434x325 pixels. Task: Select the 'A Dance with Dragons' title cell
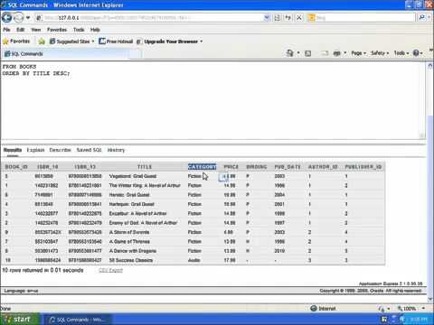point(133,251)
